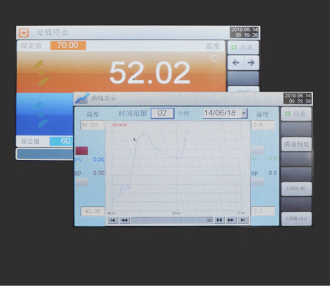Open the date dropdown showing 14/06/18
330x286 pixels.
point(244,113)
